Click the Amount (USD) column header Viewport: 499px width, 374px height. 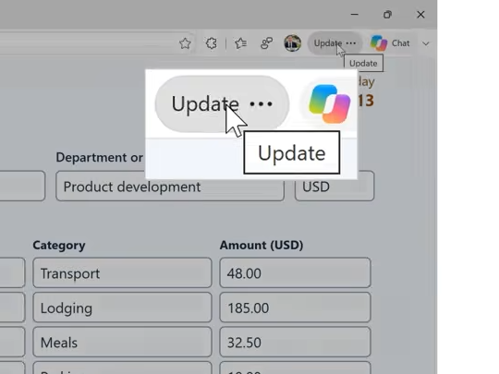click(x=262, y=246)
